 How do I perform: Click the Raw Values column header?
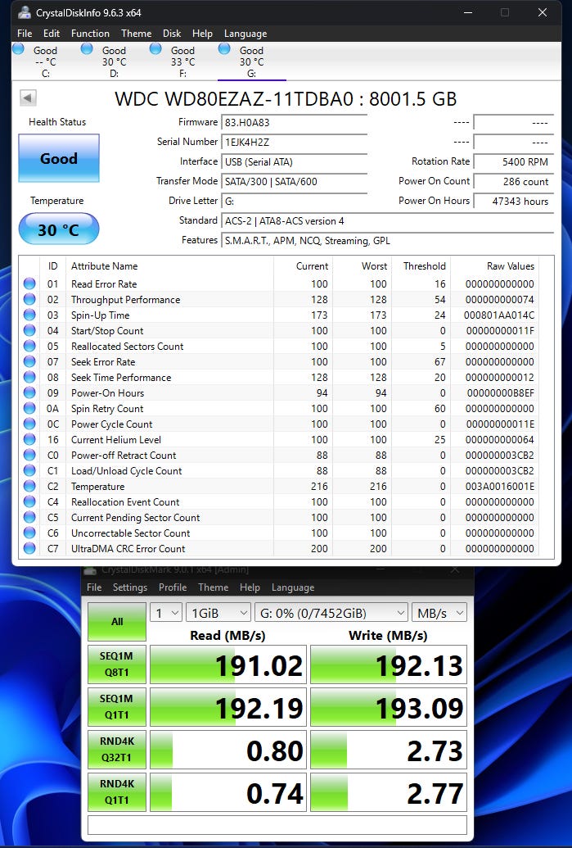pos(511,266)
